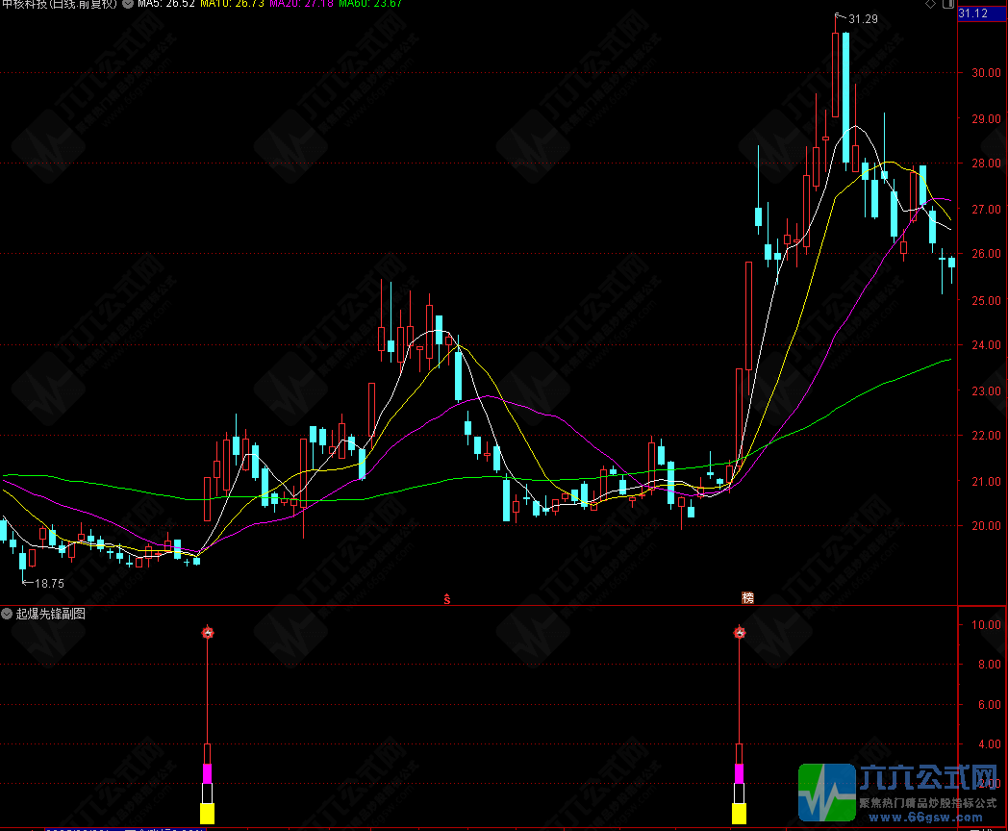This screenshot has height=831, width=1008.
Task: Click the 26.00 price axis label
Action: tap(986, 254)
